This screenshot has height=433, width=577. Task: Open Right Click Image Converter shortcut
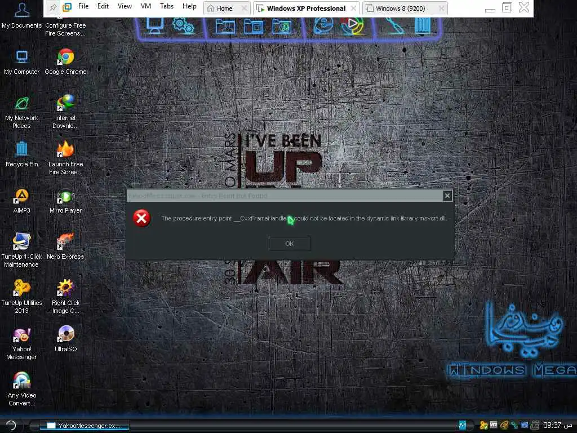(65, 297)
